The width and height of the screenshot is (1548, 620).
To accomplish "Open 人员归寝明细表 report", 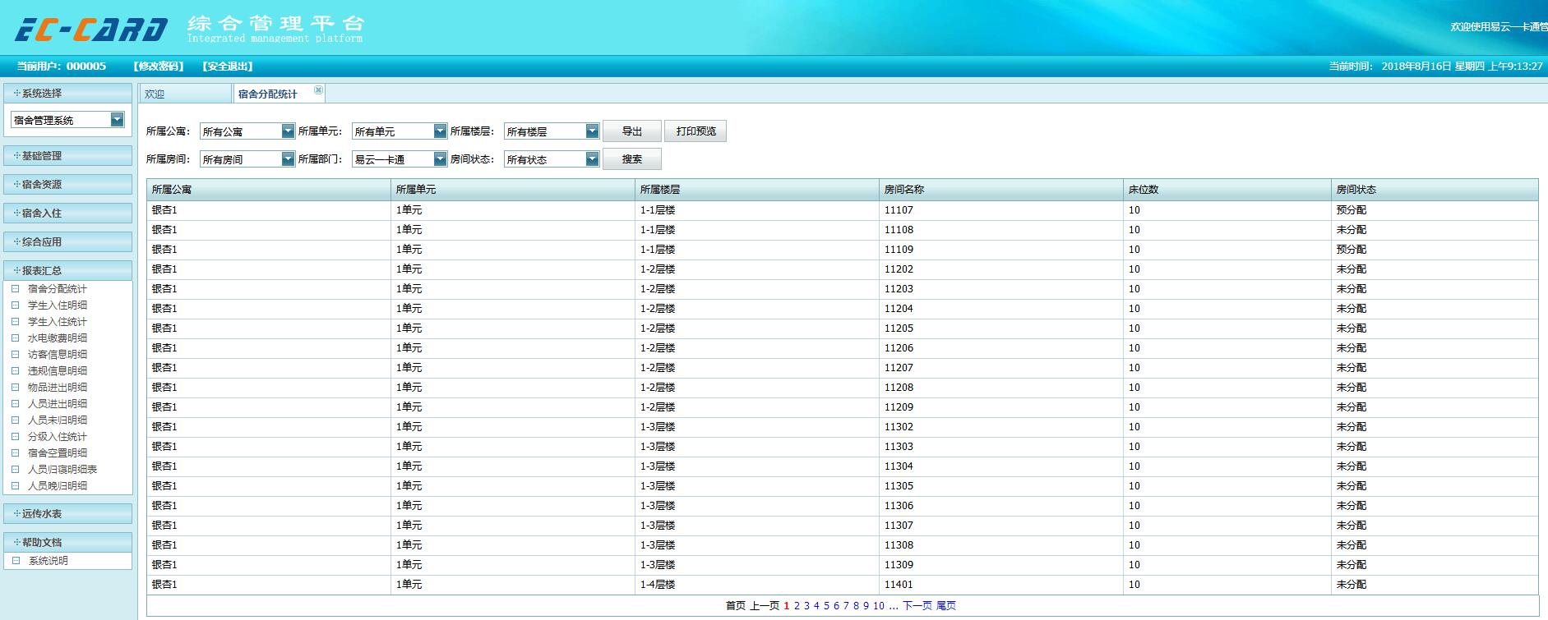I will coord(62,470).
